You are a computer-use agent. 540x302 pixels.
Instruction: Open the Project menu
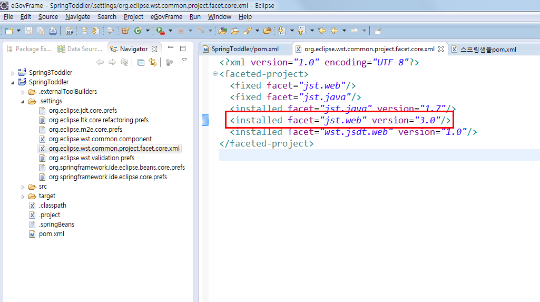point(133,16)
